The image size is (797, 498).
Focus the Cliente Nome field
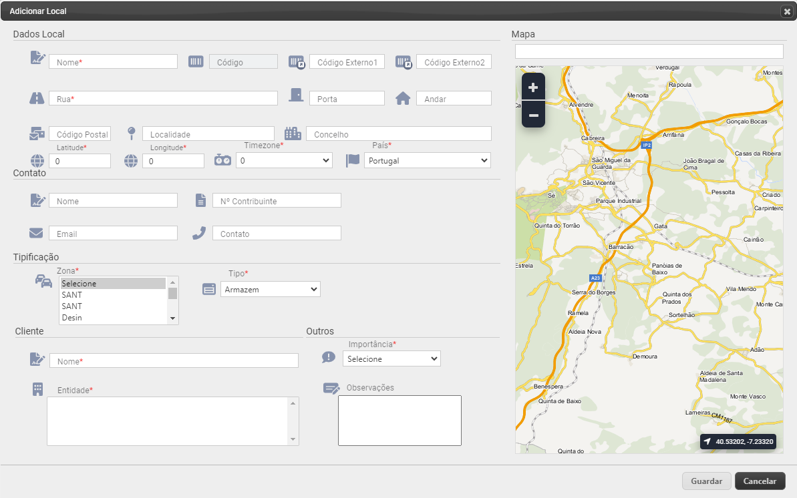(x=174, y=360)
